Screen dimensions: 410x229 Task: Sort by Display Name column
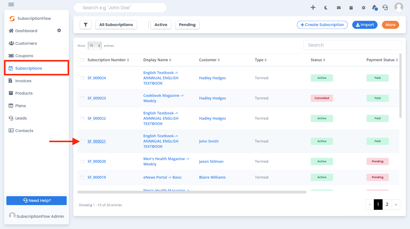coord(157,60)
